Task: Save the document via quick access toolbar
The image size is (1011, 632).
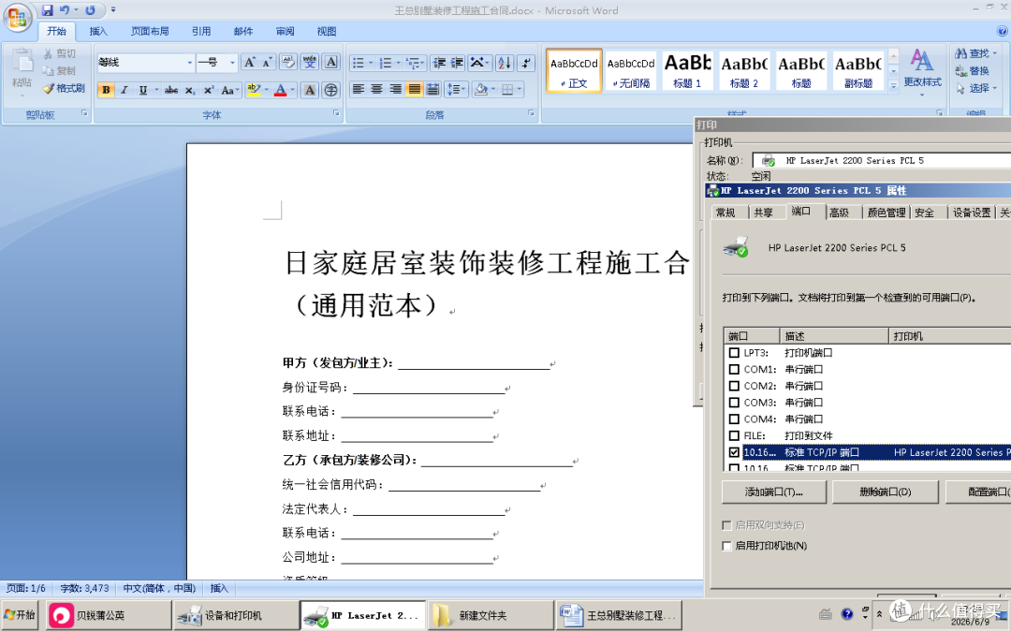Action: pos(47,10)
